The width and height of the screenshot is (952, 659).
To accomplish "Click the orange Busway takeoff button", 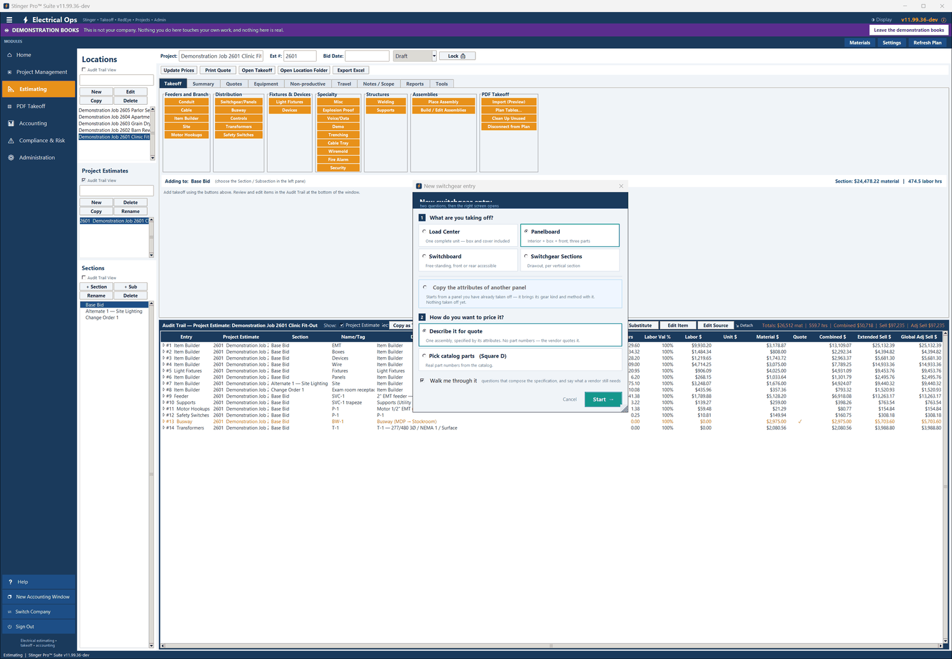I will point(239,110).
